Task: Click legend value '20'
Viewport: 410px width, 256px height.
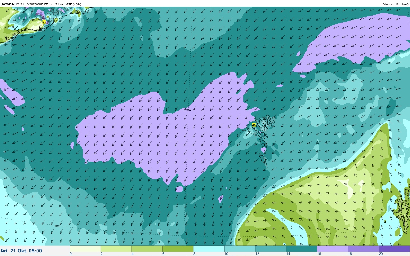Action: coord(381,254)
